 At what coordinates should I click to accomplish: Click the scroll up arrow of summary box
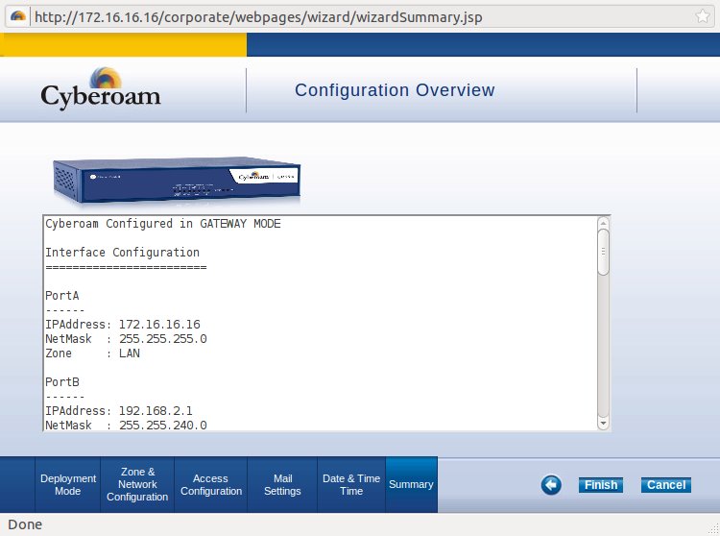click(604, 223)
